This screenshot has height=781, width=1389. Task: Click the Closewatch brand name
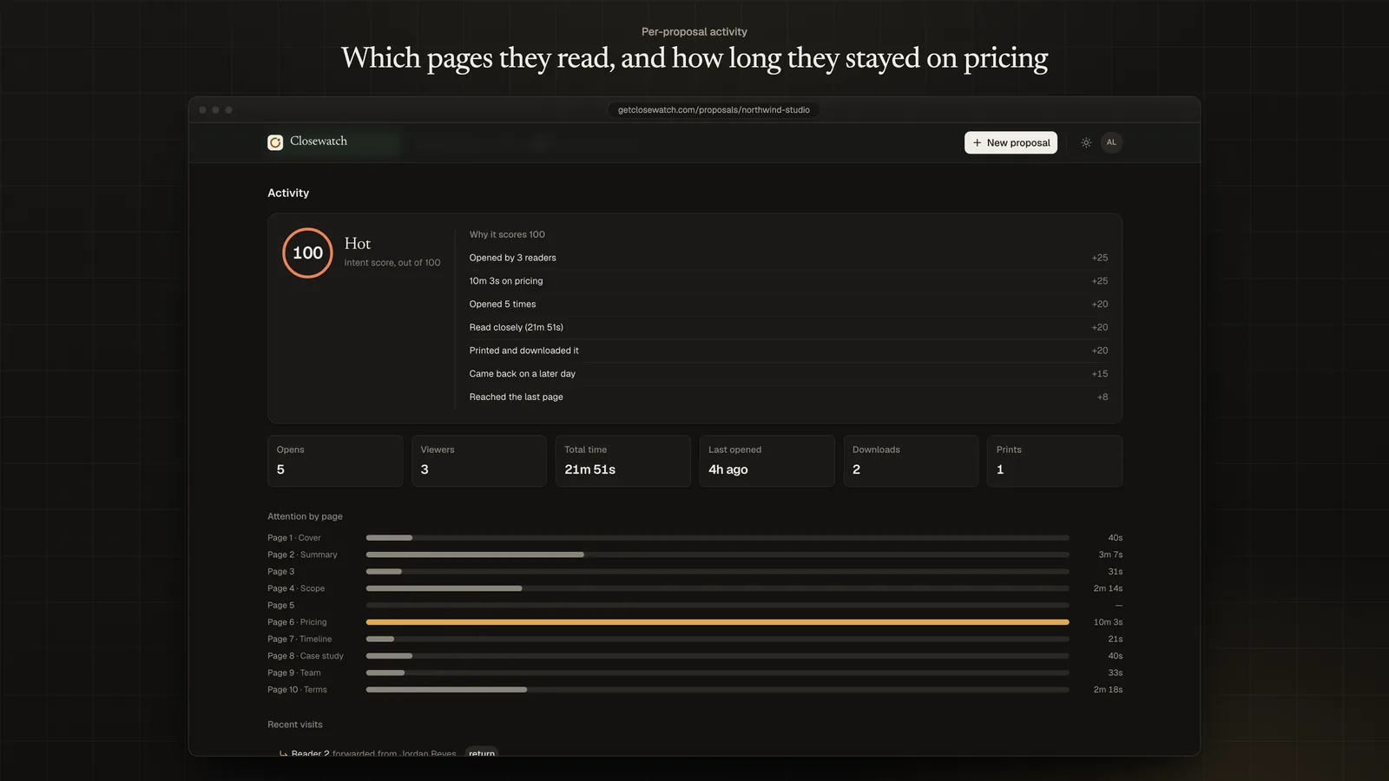pyautogui.click(x=319, y=141)
